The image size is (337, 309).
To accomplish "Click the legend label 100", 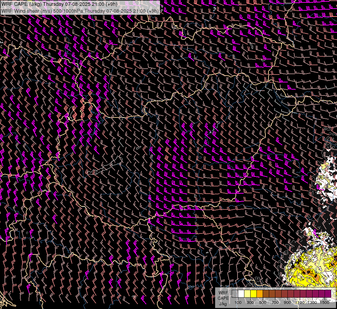I will (238, 302).
